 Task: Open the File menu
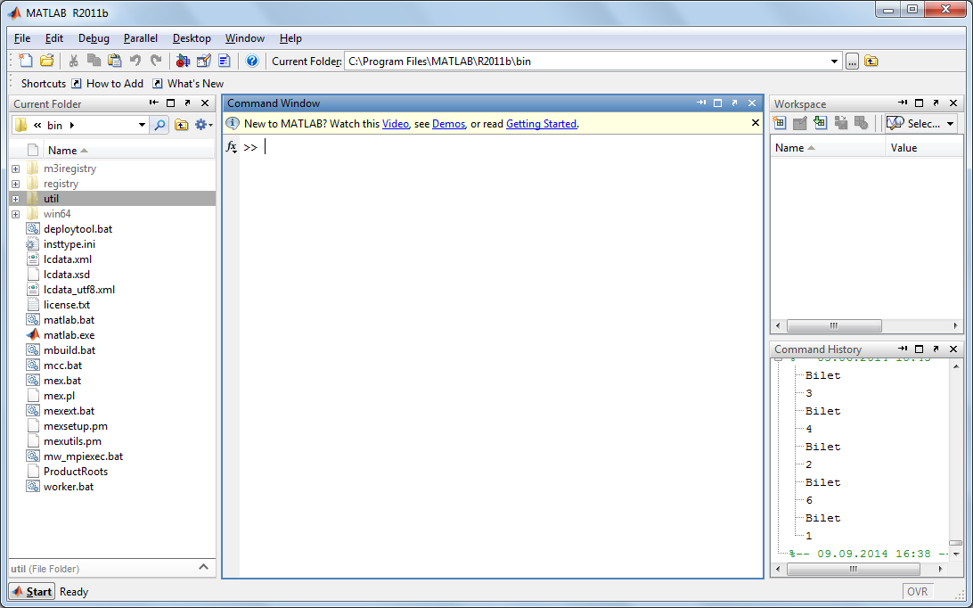tap(22, 37)
